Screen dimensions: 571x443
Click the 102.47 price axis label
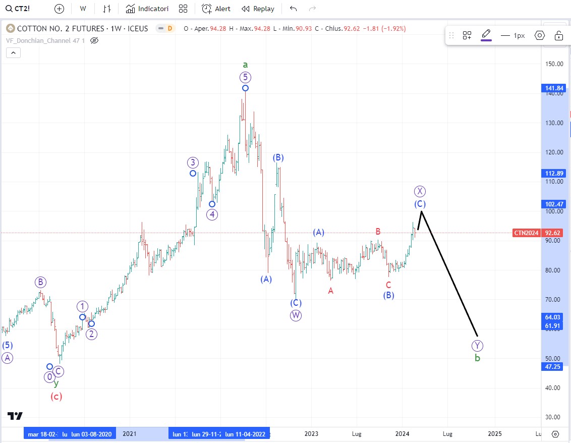click(x=554, y=204)
